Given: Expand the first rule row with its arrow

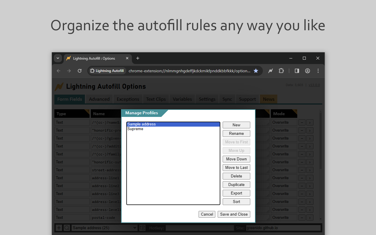Looking at the screenshot, I should (x=310, y=122).
